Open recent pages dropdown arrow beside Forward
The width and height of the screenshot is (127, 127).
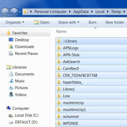(20, 12)
